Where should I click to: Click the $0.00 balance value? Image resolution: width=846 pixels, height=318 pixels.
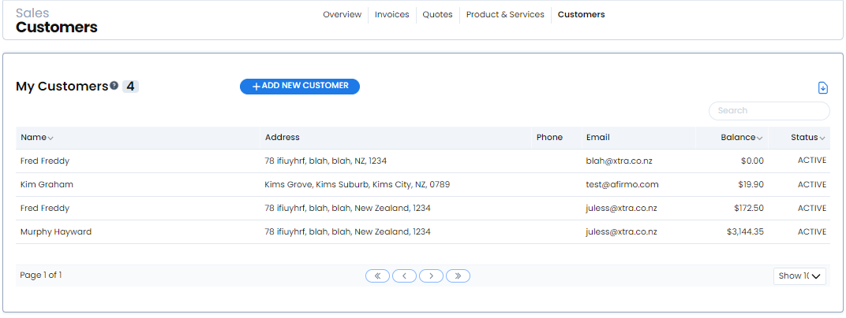pyautogui.click(x=752, y=161)
